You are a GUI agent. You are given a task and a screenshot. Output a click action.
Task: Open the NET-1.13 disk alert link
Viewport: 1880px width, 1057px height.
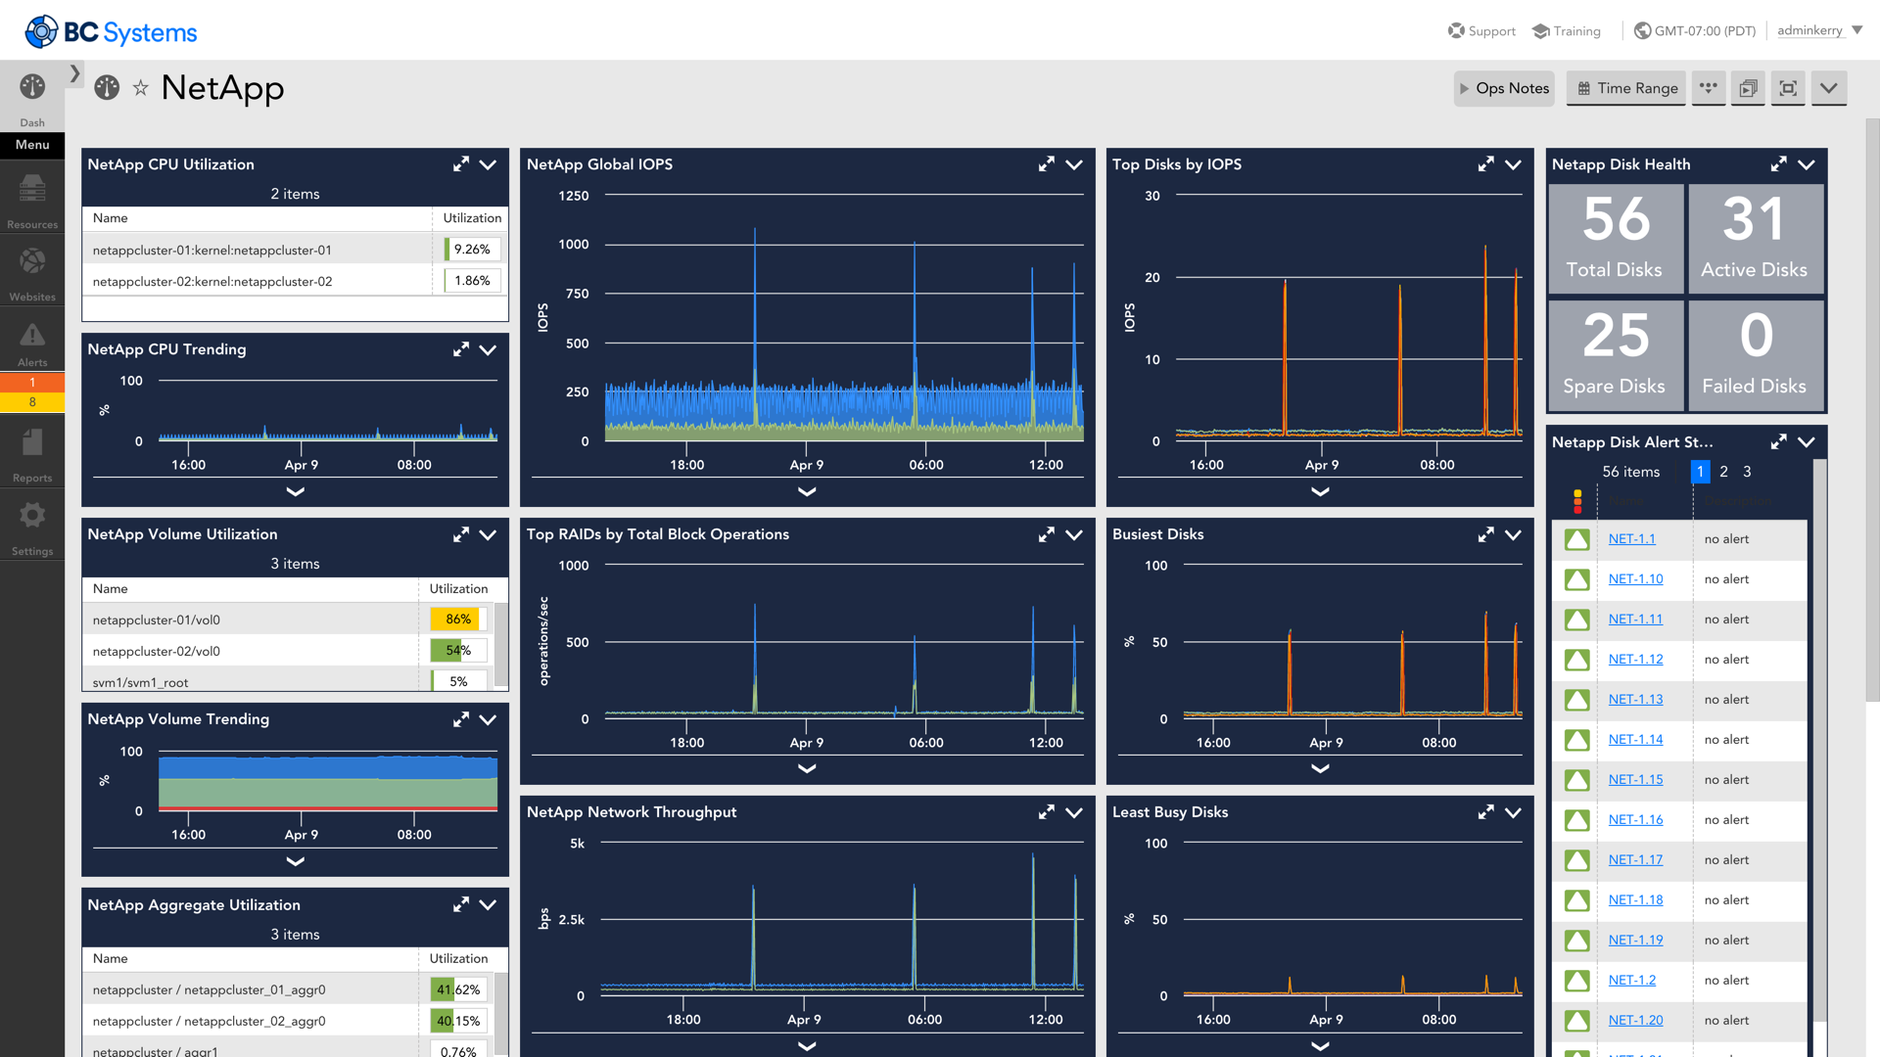(1634, 699)
